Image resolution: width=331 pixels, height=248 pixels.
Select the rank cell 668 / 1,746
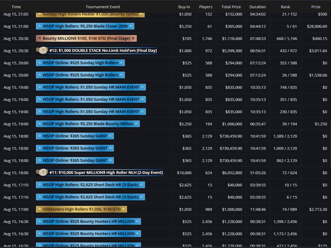click(287, 39)
